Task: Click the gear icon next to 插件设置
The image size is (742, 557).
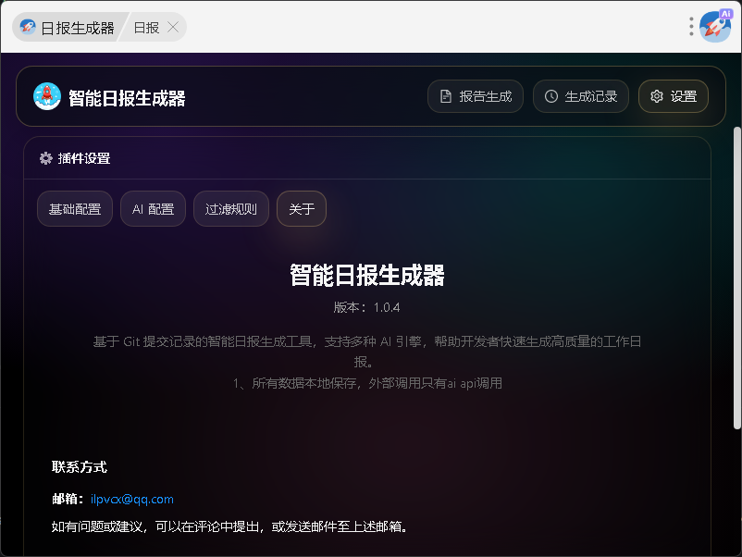Action: pos(45,158)
